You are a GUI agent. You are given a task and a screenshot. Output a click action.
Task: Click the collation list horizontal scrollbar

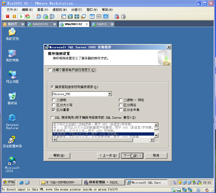tap(95, 140)
